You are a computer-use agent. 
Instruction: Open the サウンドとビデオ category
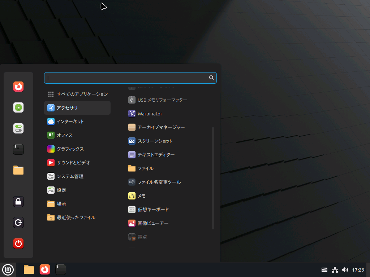73,163
